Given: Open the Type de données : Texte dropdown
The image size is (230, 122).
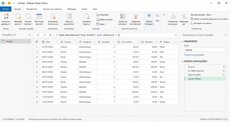Looking at the screenshot, I should pos(201,15).
